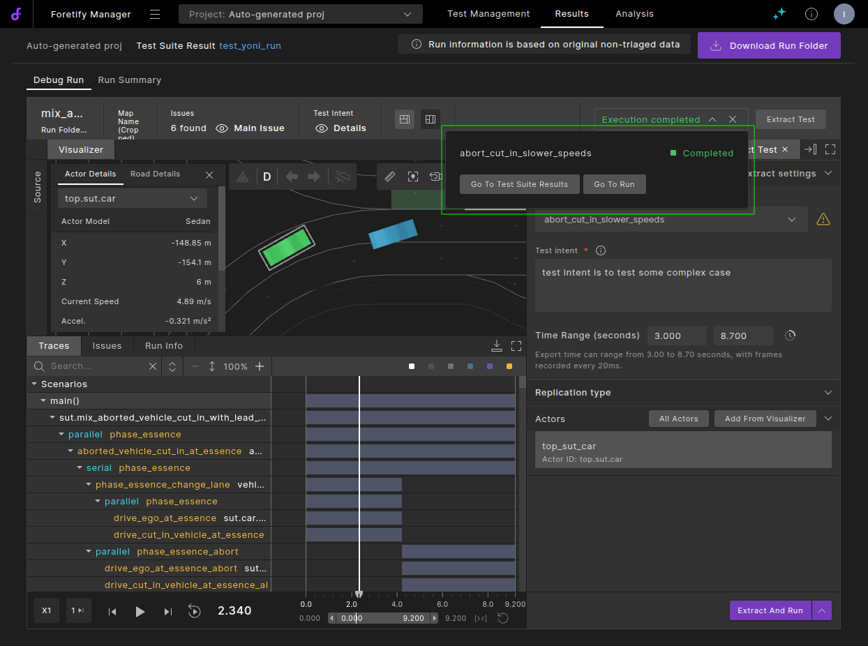This screenshot has width=868, height=646.
Task: Open the AI sparkle assistant icon
Action: pyautogui.click(x=779, y=14)
